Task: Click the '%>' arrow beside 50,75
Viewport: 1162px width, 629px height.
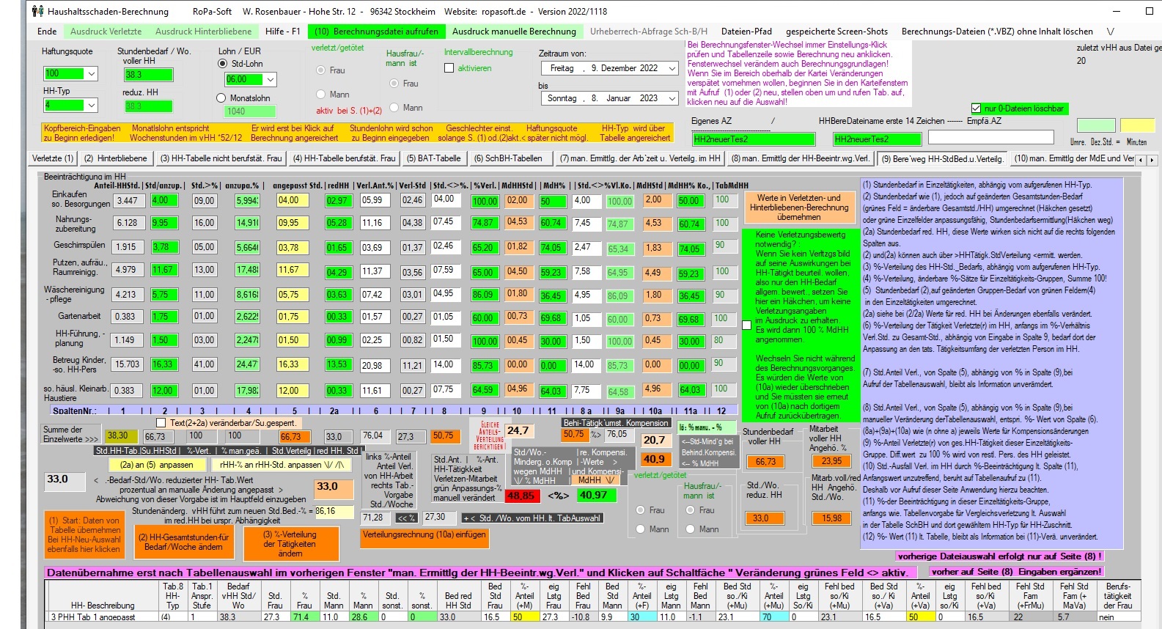Action: 595,435
